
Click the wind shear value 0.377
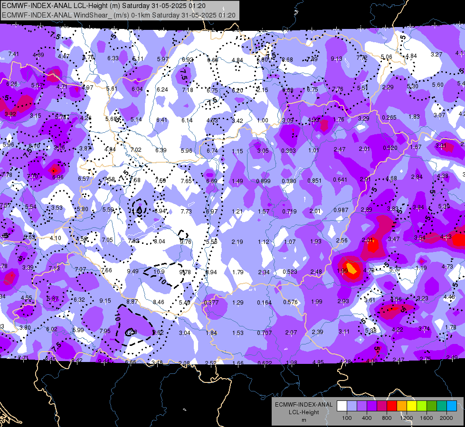[x=211, y=303]
